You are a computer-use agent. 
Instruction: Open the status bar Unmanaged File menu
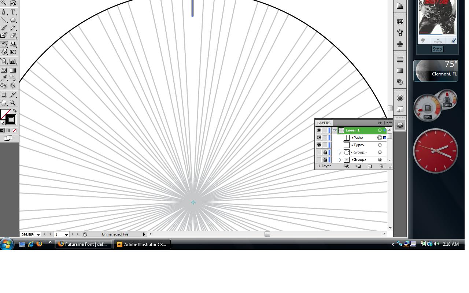144,234
